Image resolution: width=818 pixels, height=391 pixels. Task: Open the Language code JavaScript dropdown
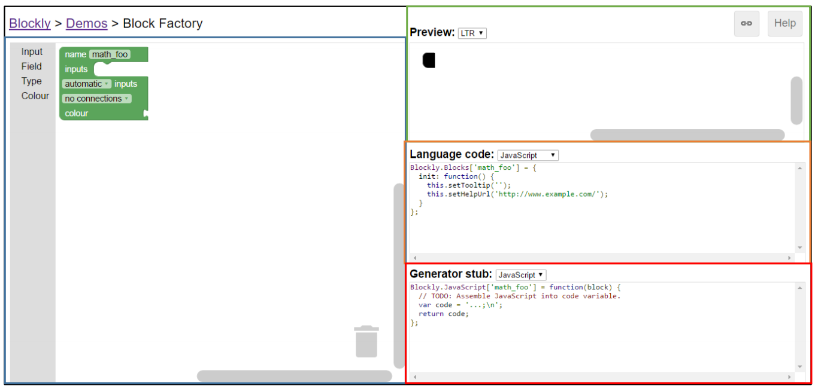pos(528,155)
